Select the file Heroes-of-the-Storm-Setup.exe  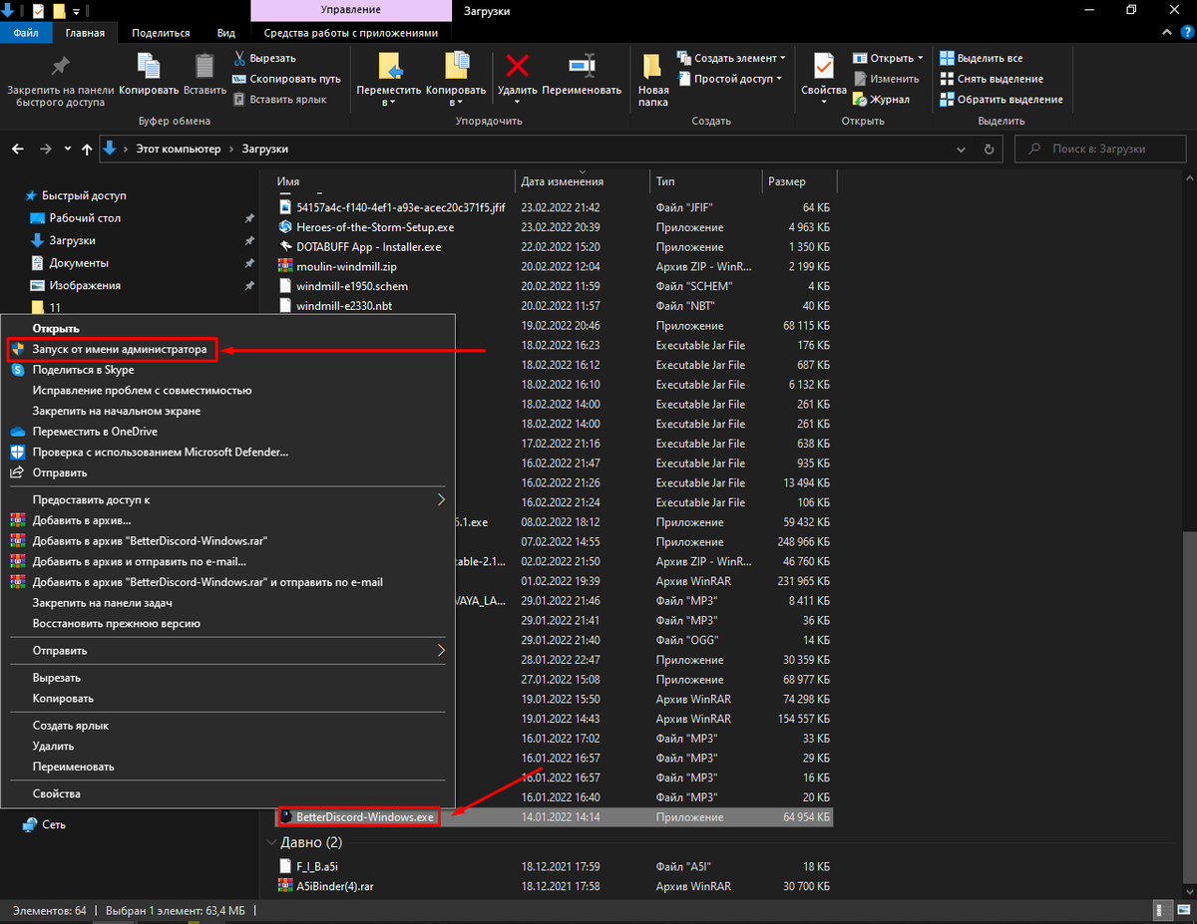click(x=375, y=227)
